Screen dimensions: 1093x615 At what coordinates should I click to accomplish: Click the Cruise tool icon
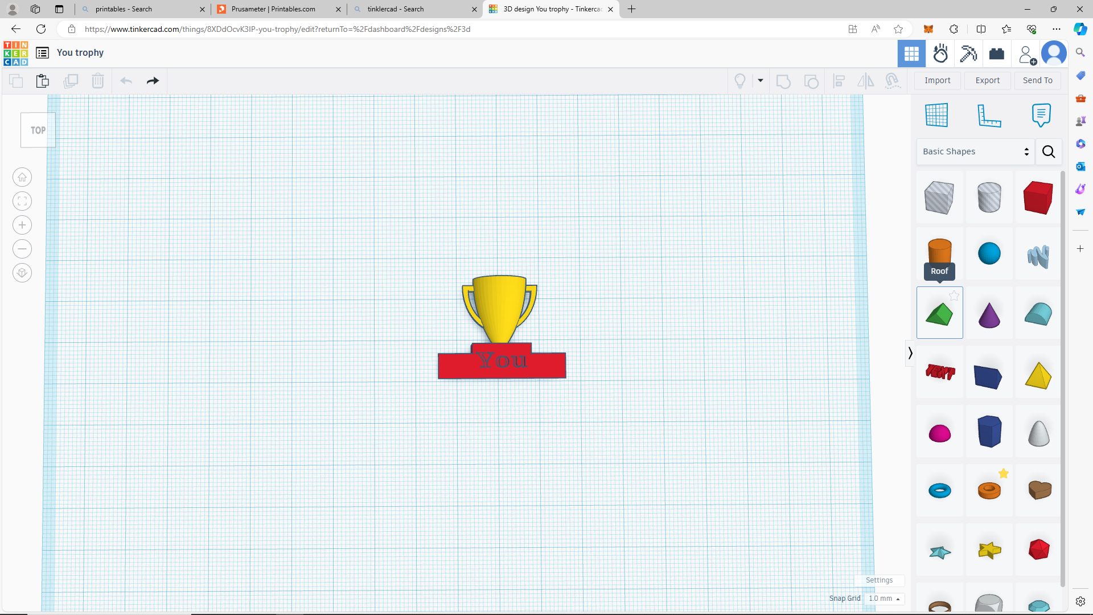click(893, 81)
